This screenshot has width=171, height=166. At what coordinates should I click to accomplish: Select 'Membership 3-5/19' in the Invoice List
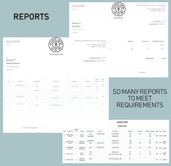(70, 148)
